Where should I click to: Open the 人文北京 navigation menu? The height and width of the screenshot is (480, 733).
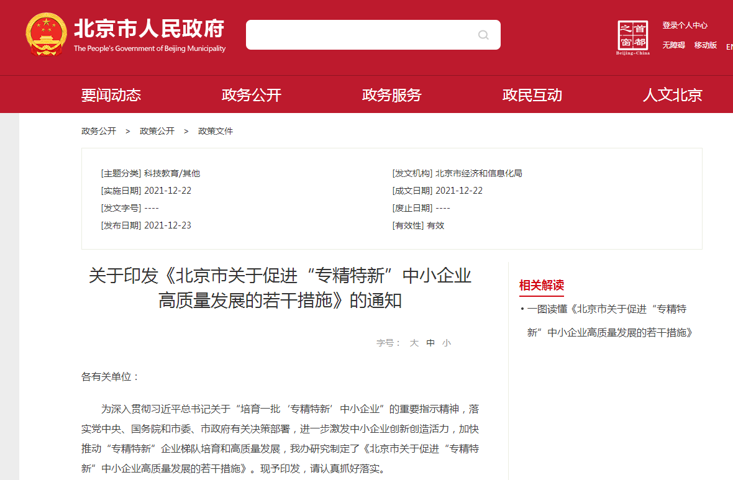672,95
